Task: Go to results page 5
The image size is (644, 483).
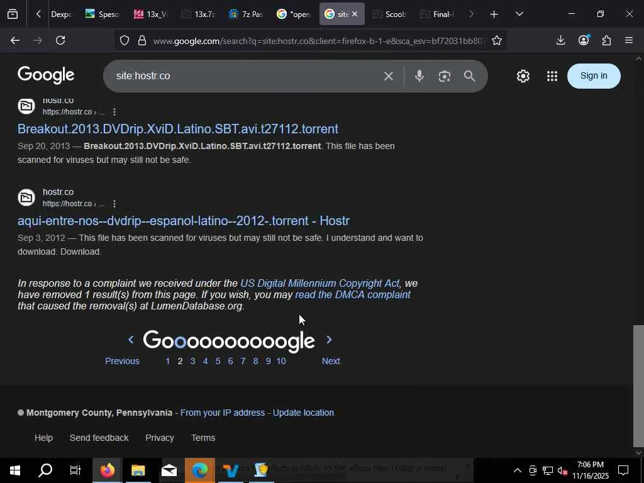Action: point(218,361)
